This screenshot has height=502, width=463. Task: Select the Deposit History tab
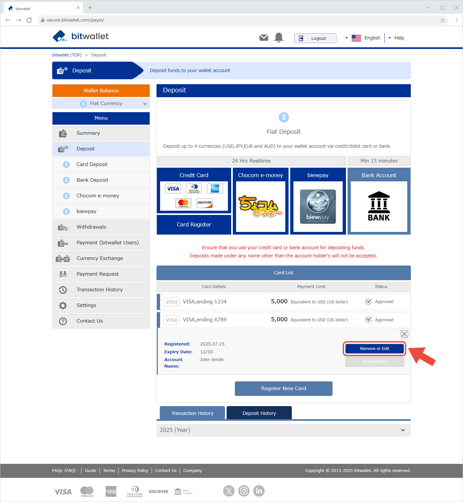(x=259, y=413)
